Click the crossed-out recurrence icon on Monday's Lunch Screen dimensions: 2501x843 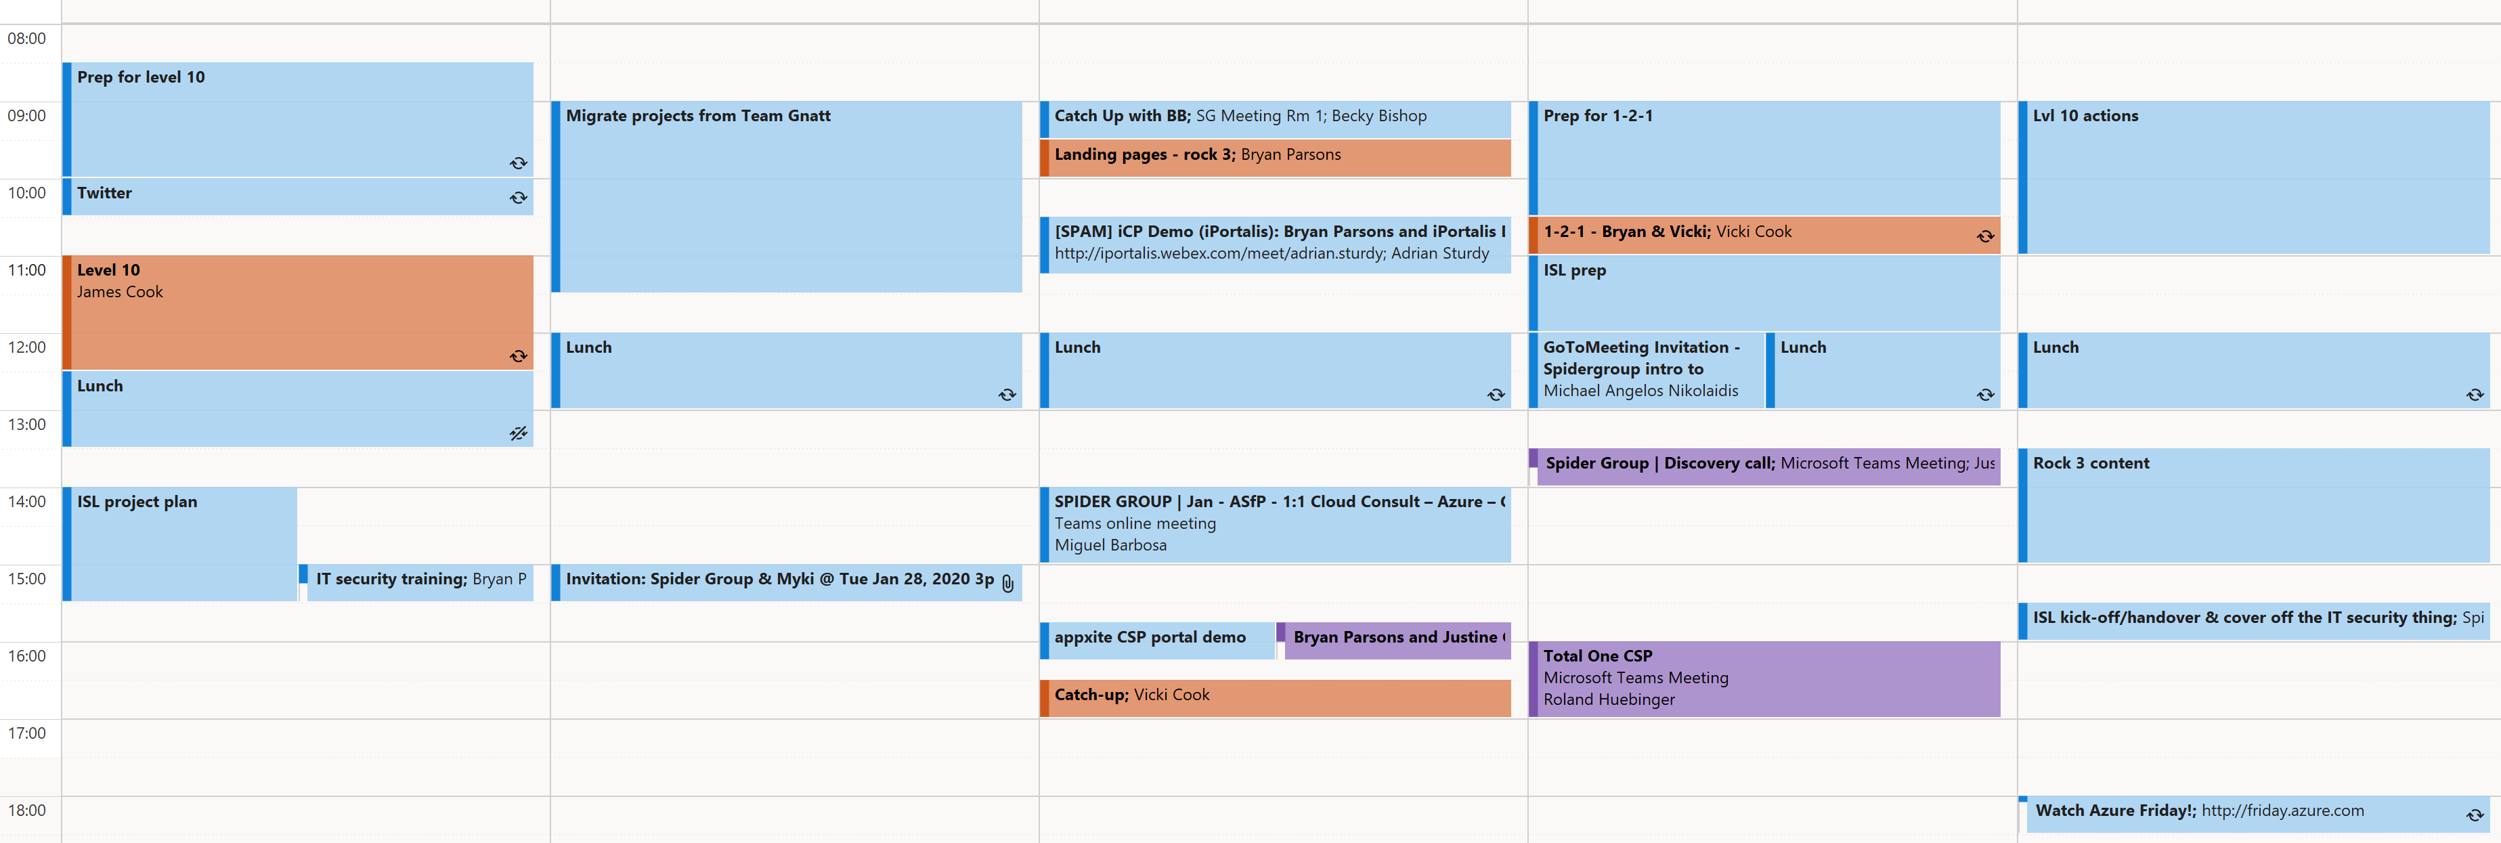[519, 433]
